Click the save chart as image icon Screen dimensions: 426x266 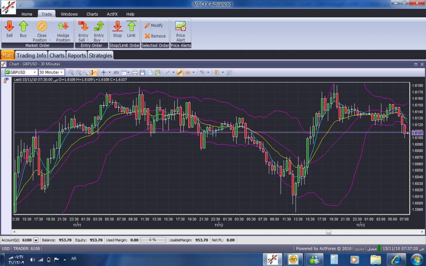click(x=158, y=72)
